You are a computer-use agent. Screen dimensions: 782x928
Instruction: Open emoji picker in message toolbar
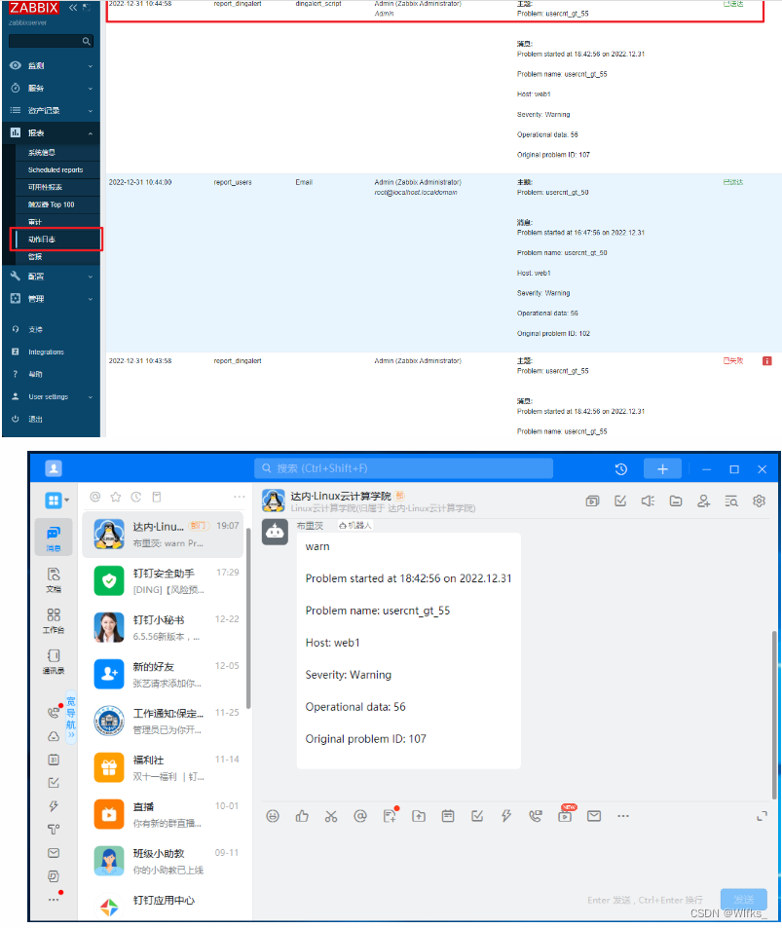coord(273,816)
